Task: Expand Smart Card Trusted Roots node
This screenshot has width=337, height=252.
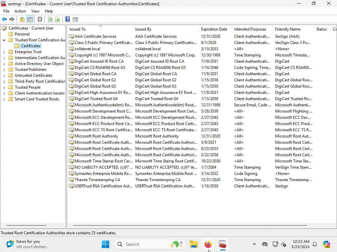Action: tap(4, 99)
